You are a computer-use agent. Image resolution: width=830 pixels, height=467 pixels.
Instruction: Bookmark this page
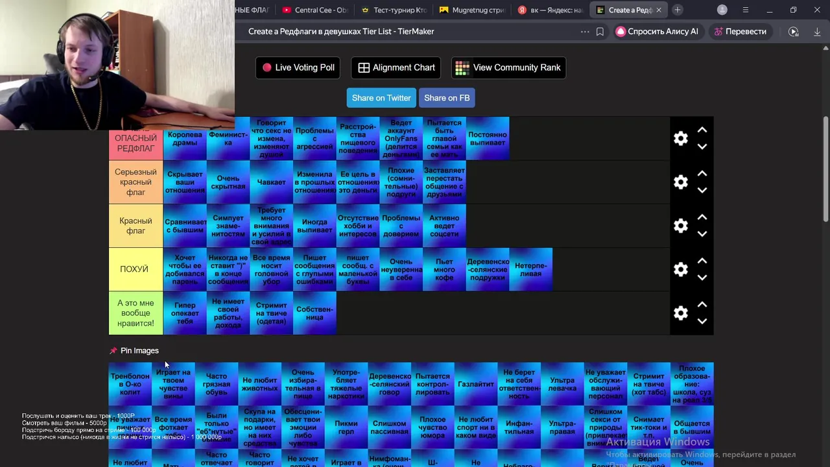[600, 31]
